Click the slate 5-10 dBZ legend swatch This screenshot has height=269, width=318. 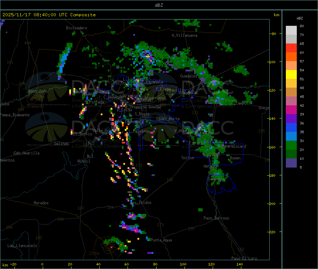[291, 163]
